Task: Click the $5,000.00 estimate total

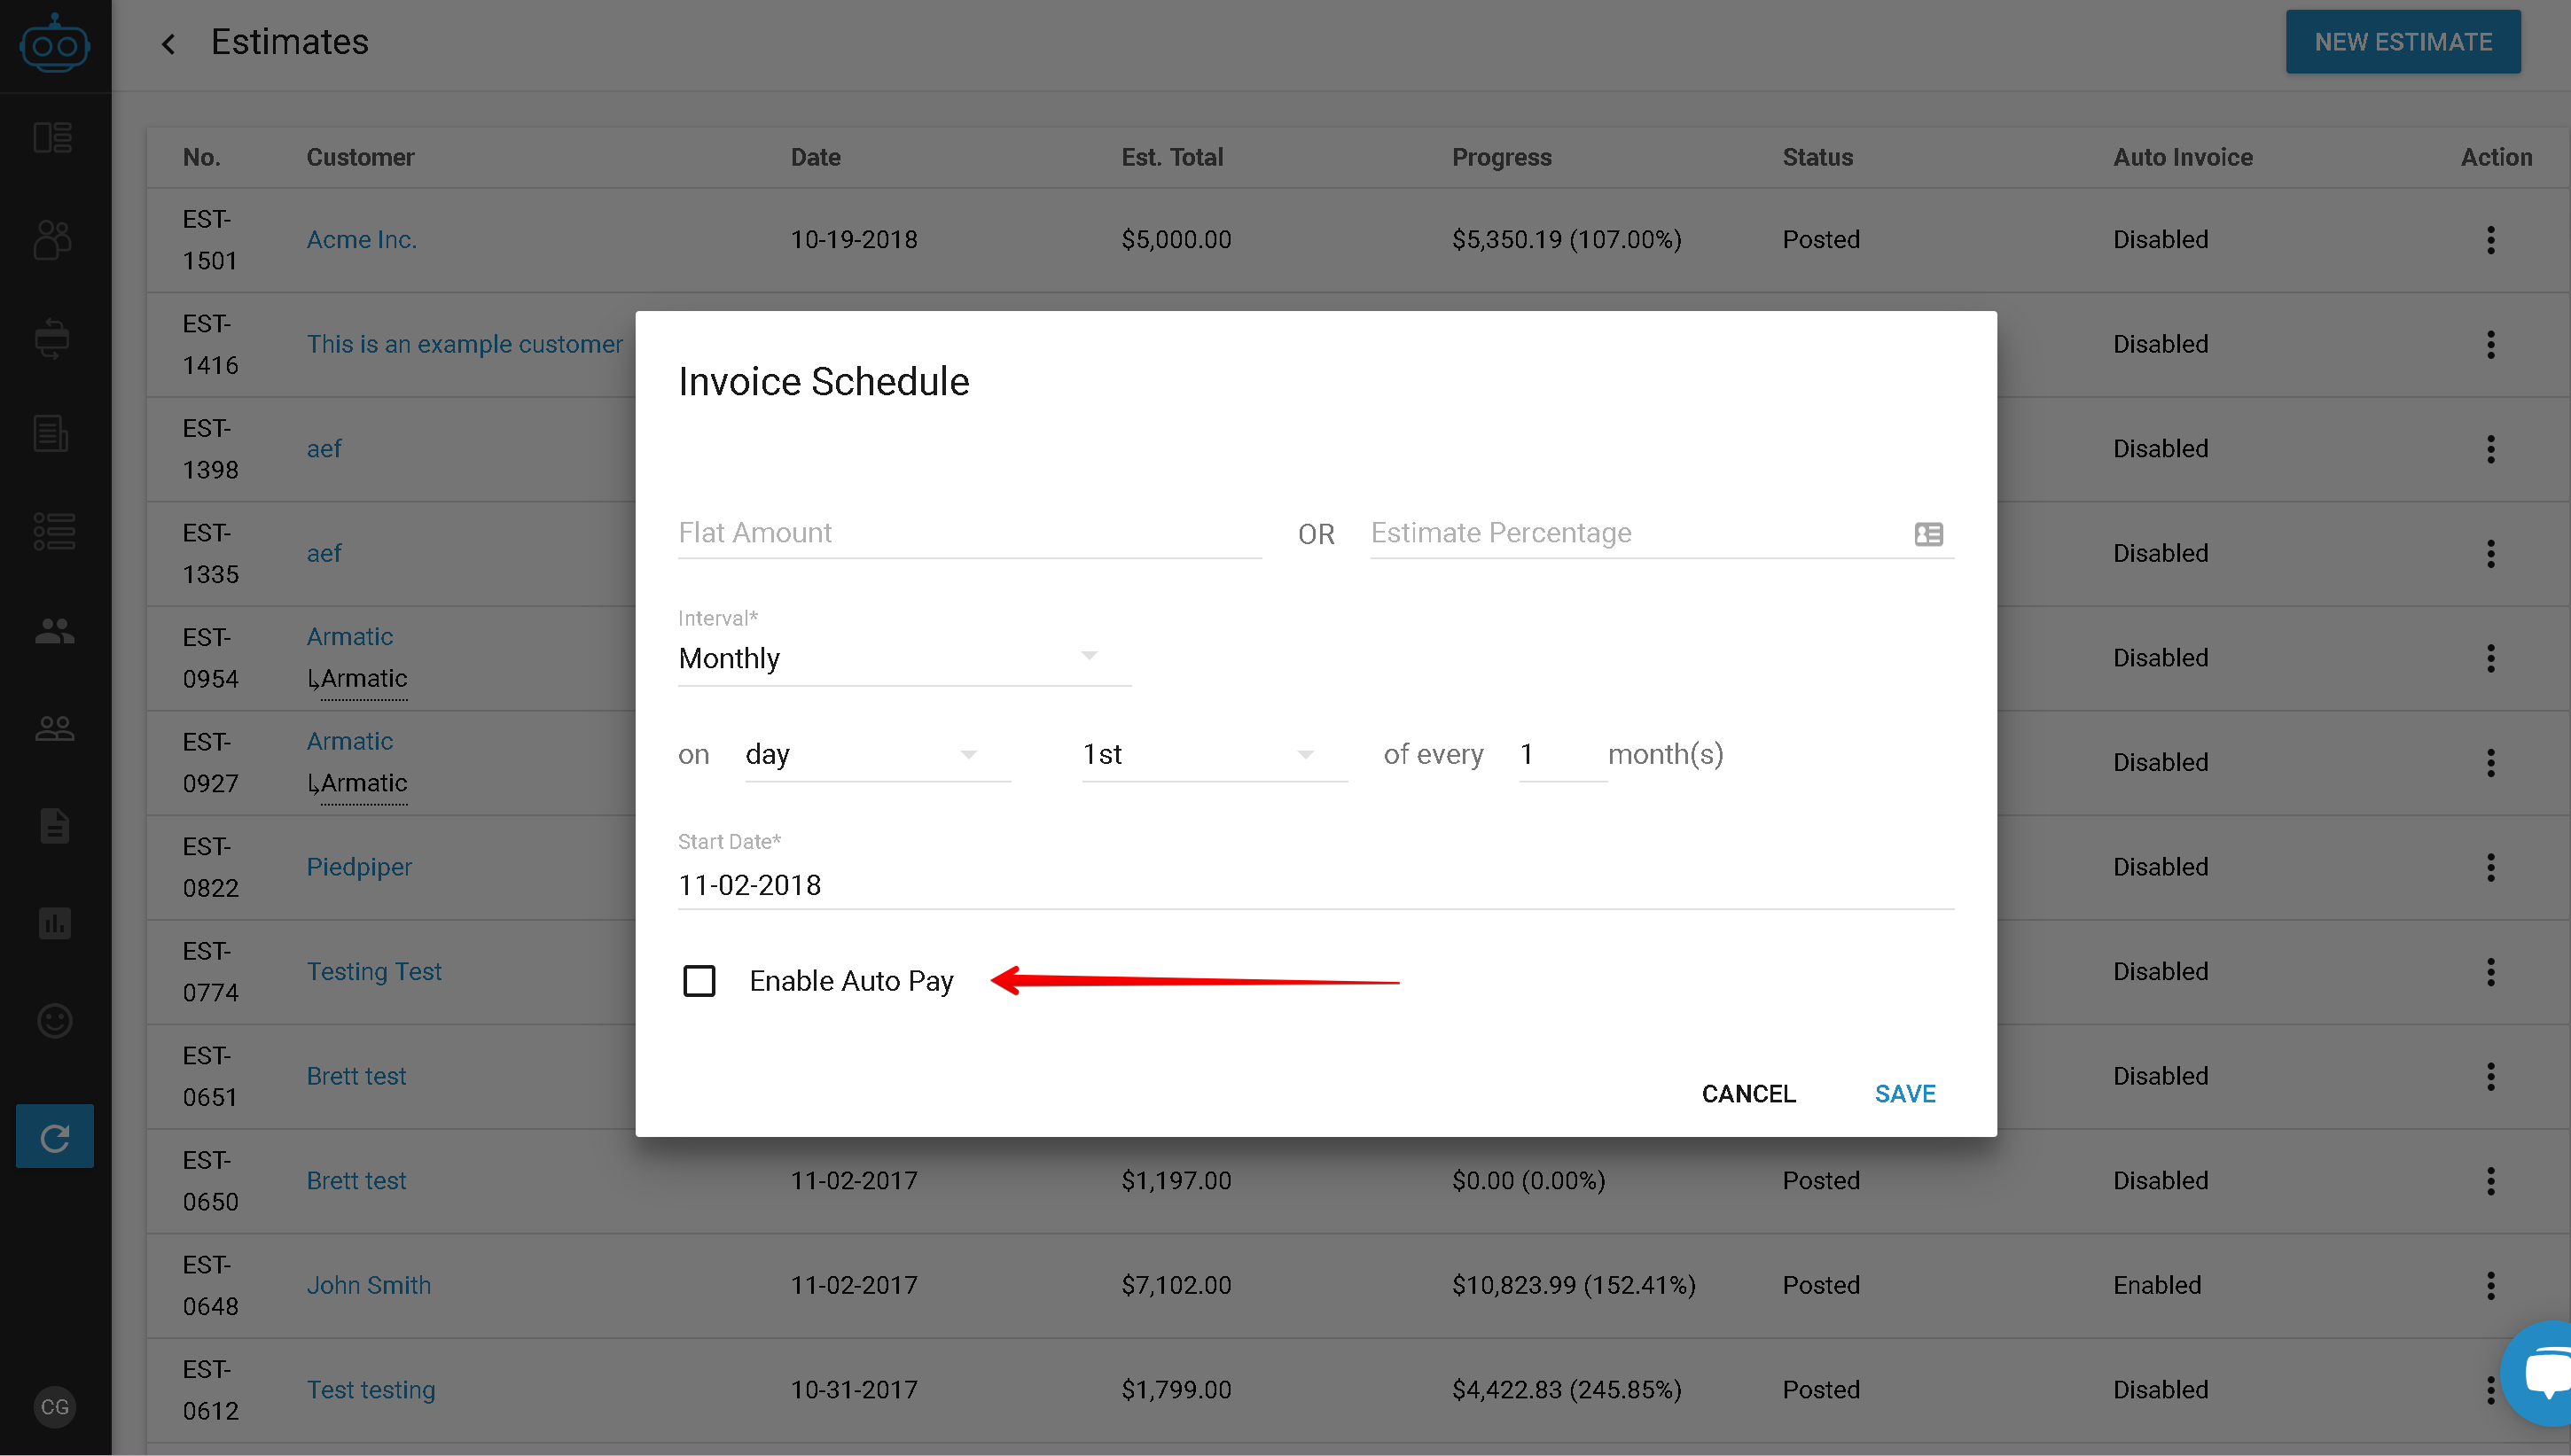Action: (x=1176, y=240)
